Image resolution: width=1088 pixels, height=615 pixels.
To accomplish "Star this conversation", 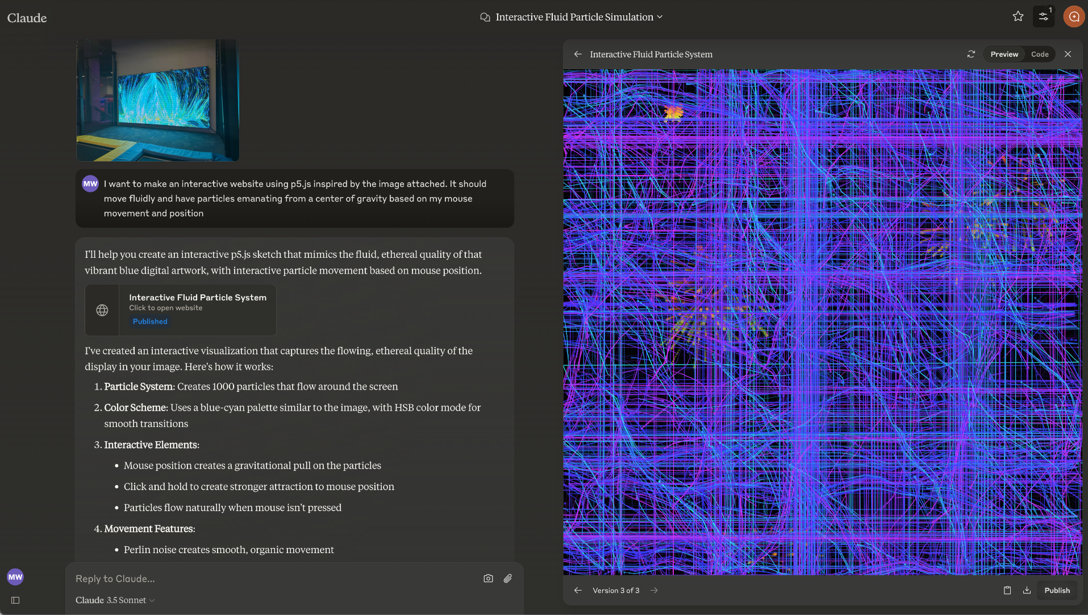I will [x=1018, y=16].
